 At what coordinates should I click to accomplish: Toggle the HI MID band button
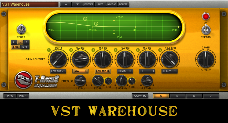point(125,71)
